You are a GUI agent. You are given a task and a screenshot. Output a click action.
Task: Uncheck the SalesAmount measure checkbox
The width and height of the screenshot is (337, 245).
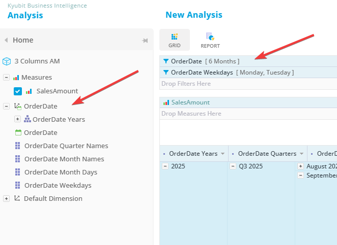click(x=18, y=91)
